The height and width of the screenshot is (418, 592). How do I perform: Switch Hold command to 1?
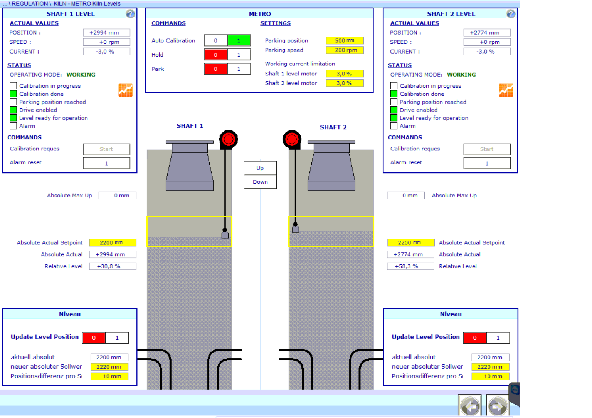pyautogui.click(x=239, y=55)
